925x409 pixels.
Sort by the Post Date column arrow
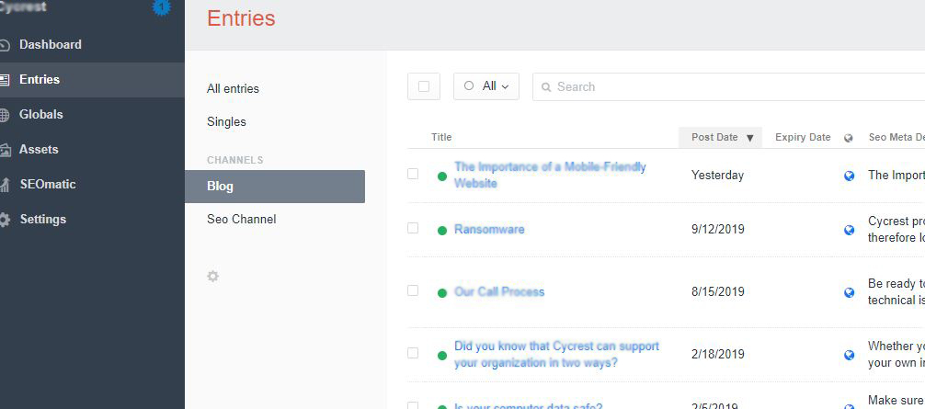749,138
